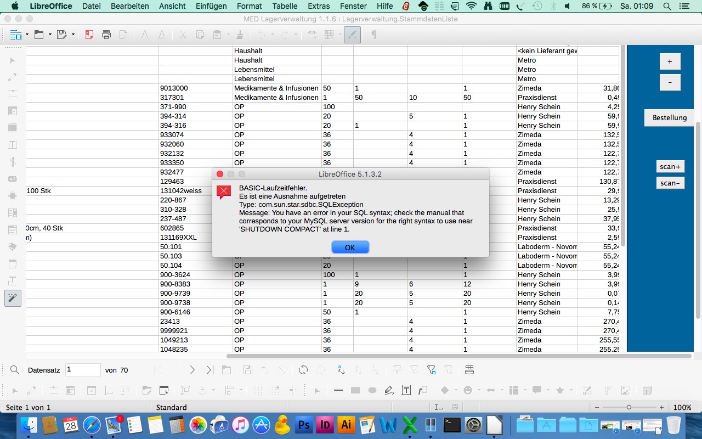This screenshot has height=439, width=702.
Task: Expand the Save dropdown arrow
Action: pyautogui.click(x=73, y=35)
